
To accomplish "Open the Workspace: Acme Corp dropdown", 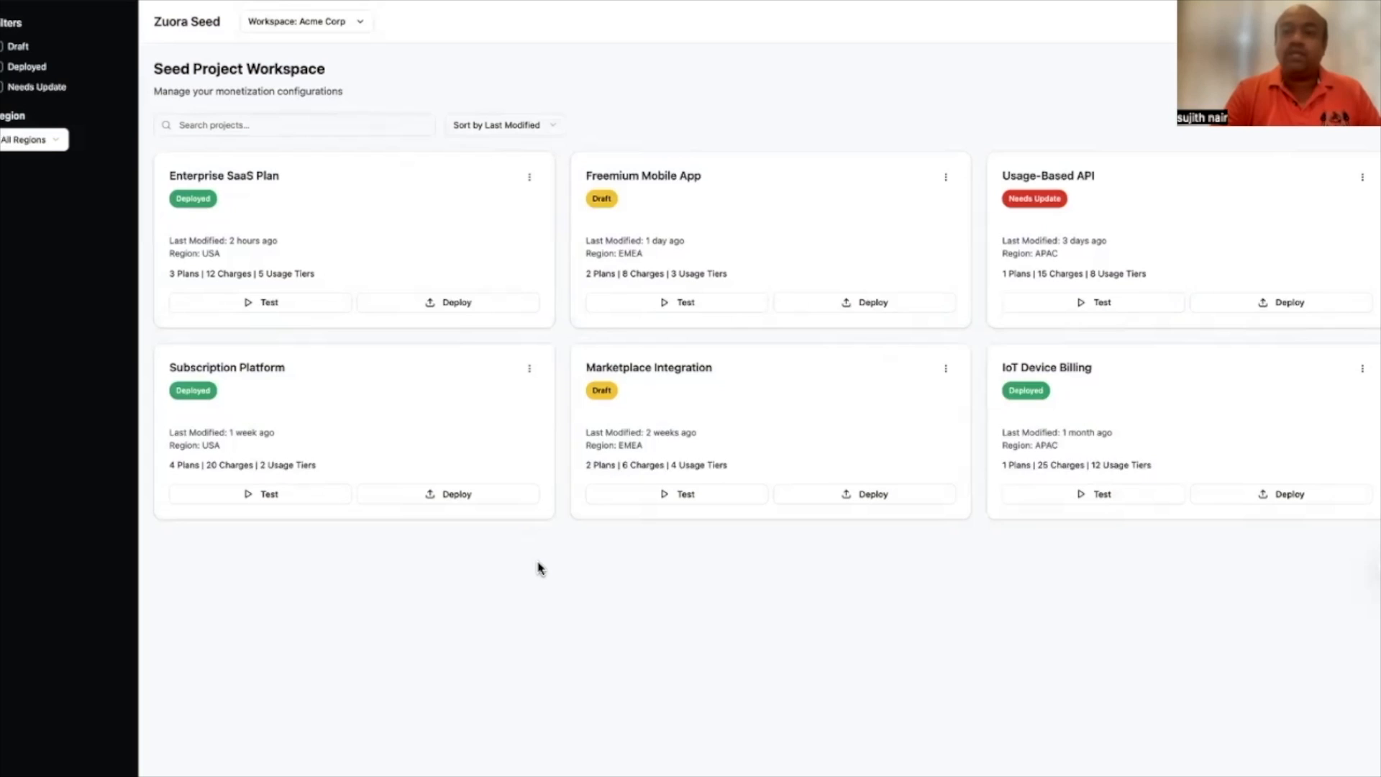I will pyautogui.click(x=306, y=22).
